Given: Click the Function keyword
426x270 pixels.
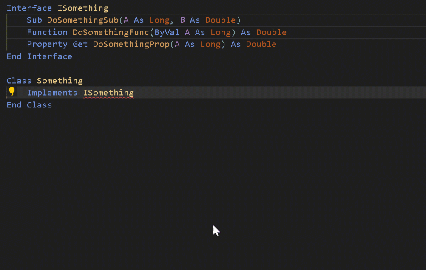Looking at the screenshot, I should 47,32.
